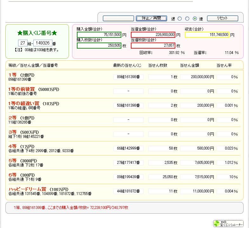Viewport: 249px width, 228px height.
Task: Click the 組 number field showing 27
Action: (x=23, y=43)
